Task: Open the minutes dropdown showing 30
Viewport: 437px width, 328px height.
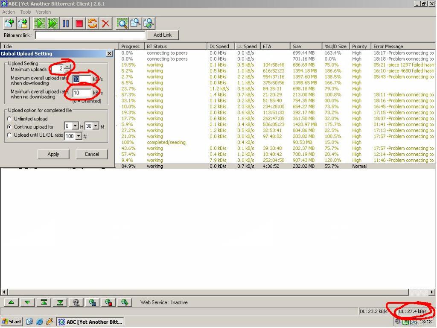Action: click(x=96, y=126)
